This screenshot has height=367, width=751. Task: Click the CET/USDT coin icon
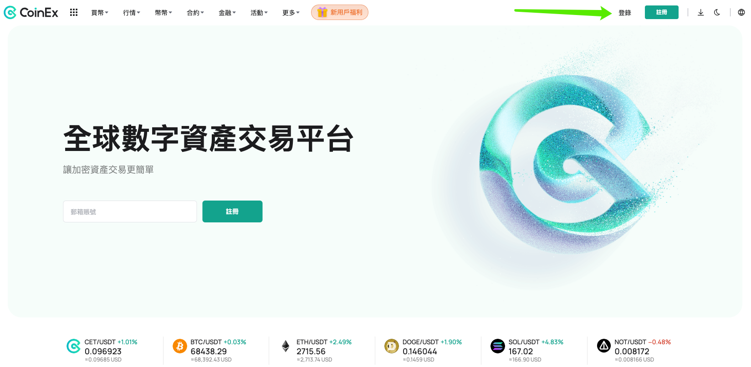pos(74,346)
